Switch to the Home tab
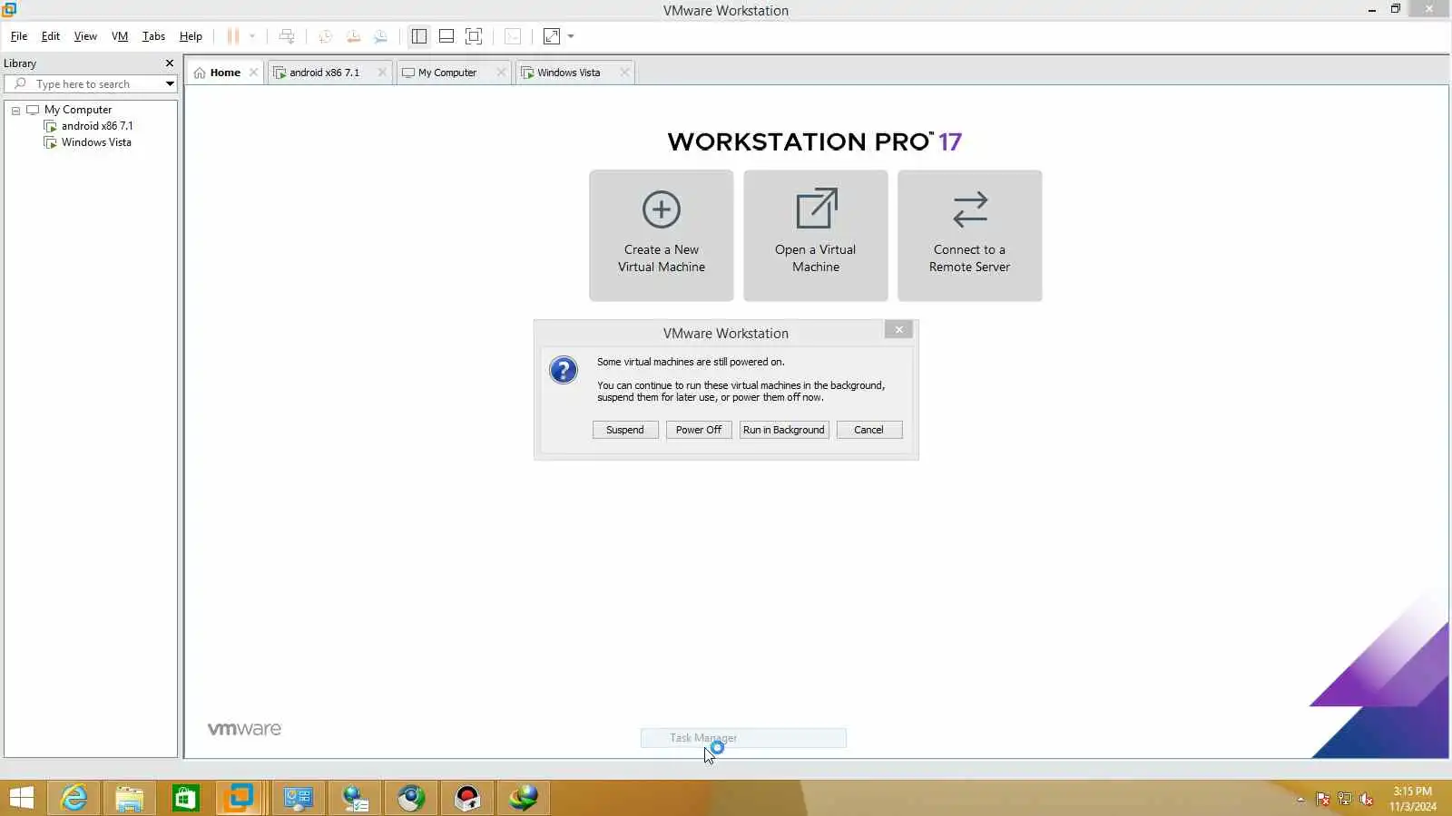The width and height of the screenshot is (1452, 816). click(225, 73)
